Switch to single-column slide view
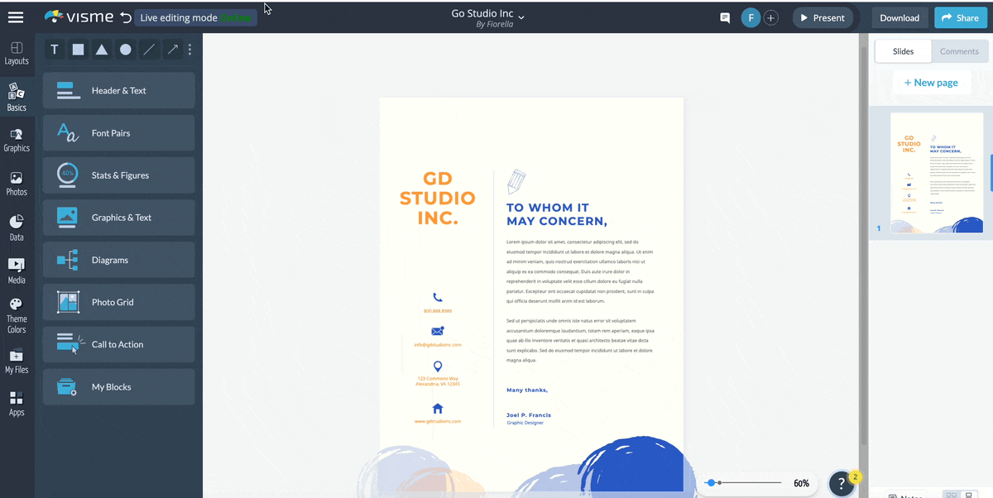This screenshot has width=993, height=498. coord(969,495)
